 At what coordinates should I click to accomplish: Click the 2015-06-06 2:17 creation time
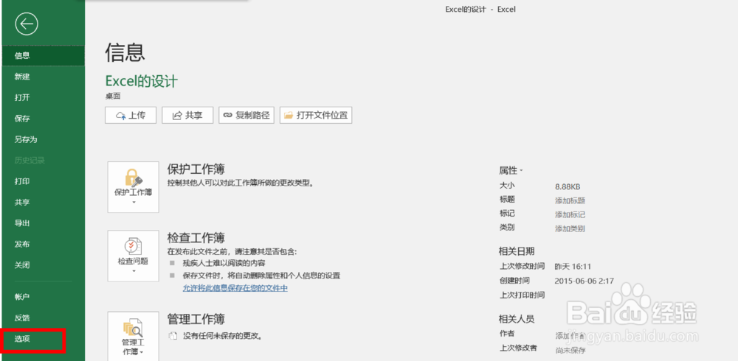(x=584, y=281)
